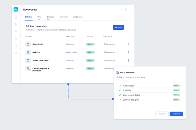Open the document sidebar icon
The height and width of the screenshot is (130, 196).
pos(16,46)
